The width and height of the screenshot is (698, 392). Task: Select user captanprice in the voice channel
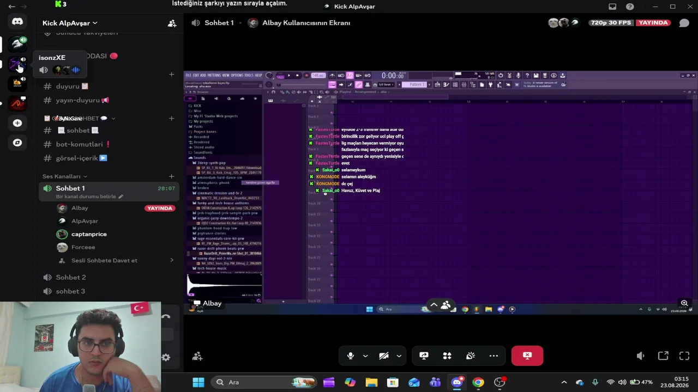pos(115,234)
